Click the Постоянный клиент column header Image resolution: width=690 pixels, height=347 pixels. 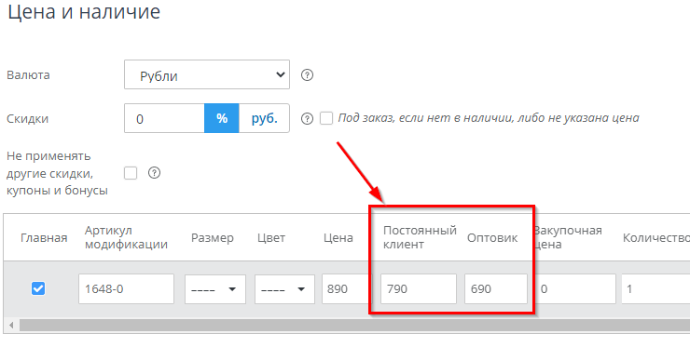(x=420, y=237)
